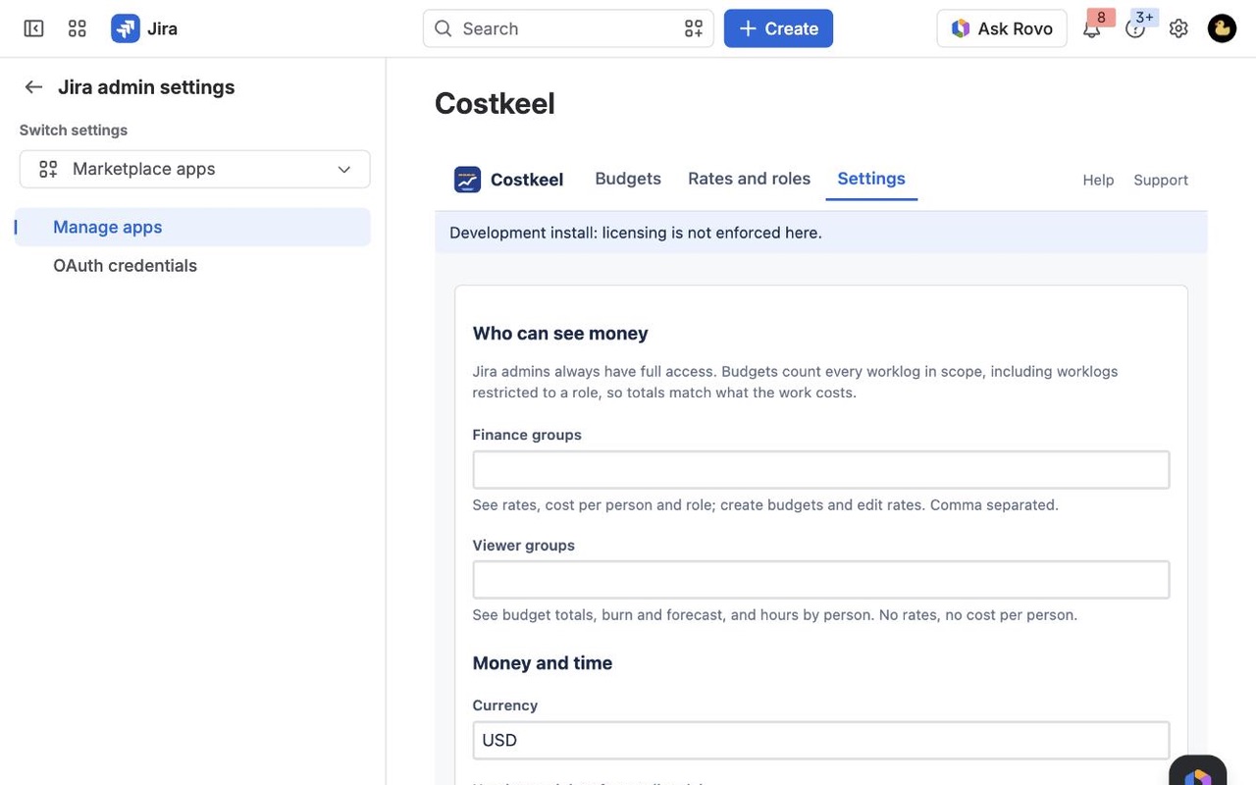Image resolution: width=1256 pixels, height=785 pixels.
Task: Expand the Marketplace apps switch settings dropdown
Action: point(195,169)
